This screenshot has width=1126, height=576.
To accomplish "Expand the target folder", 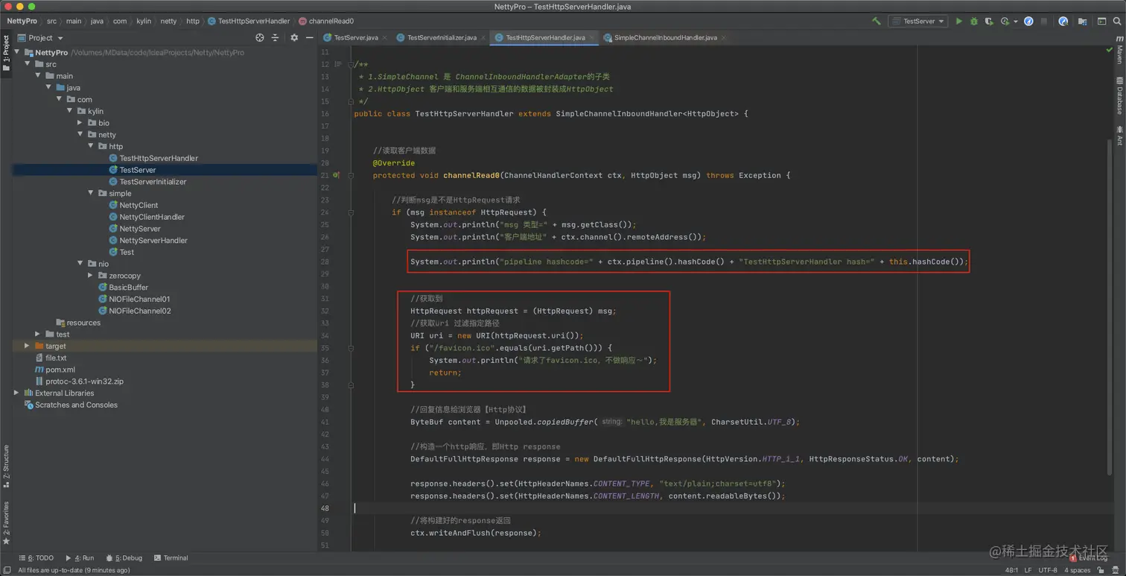I will click(28, 346).
